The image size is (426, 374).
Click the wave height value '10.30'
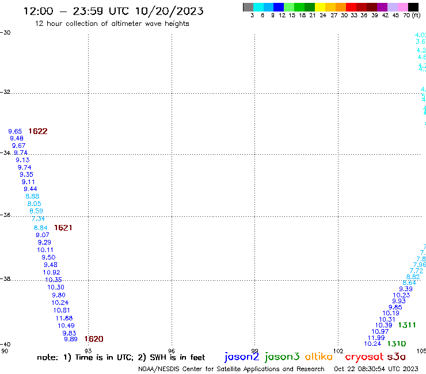click(x=56, y=287)
